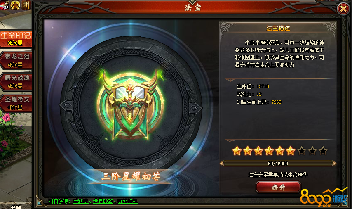Click the 三阶星耀初芒 title banner

coord(130,176)
